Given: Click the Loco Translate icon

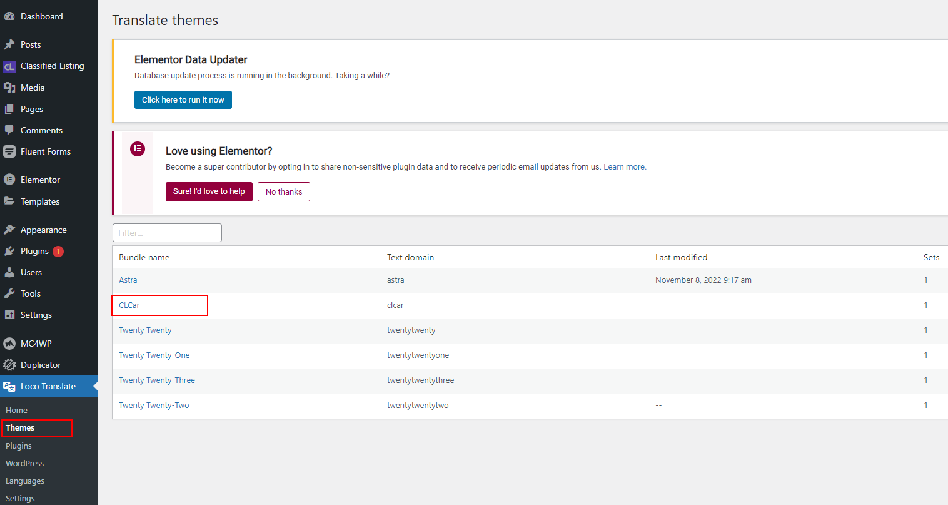Looking at the screenshot, I should click(9, 386).
